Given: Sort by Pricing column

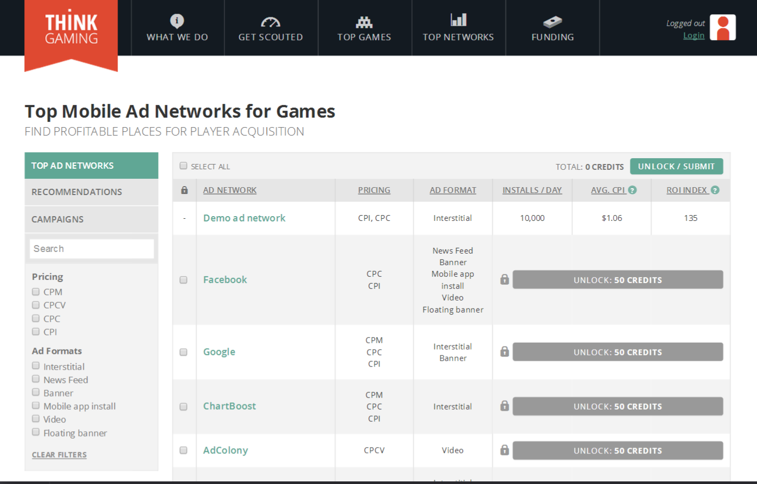Looking at the screenshot, I should [x=374, y=190].
